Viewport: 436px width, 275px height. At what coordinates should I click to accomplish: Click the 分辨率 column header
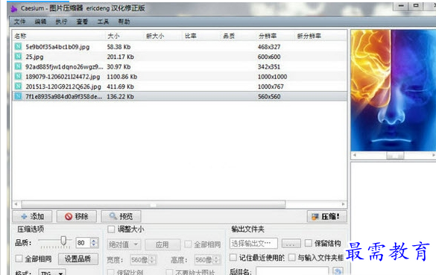pos(276,36)
